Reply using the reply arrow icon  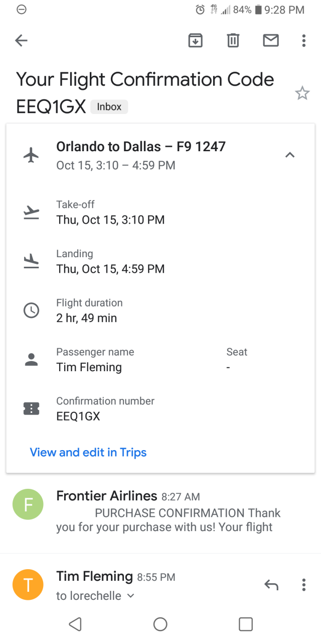[x=271, y=585]
